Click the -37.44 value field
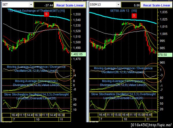Screen dimensions: 173x128 (44, 5)
